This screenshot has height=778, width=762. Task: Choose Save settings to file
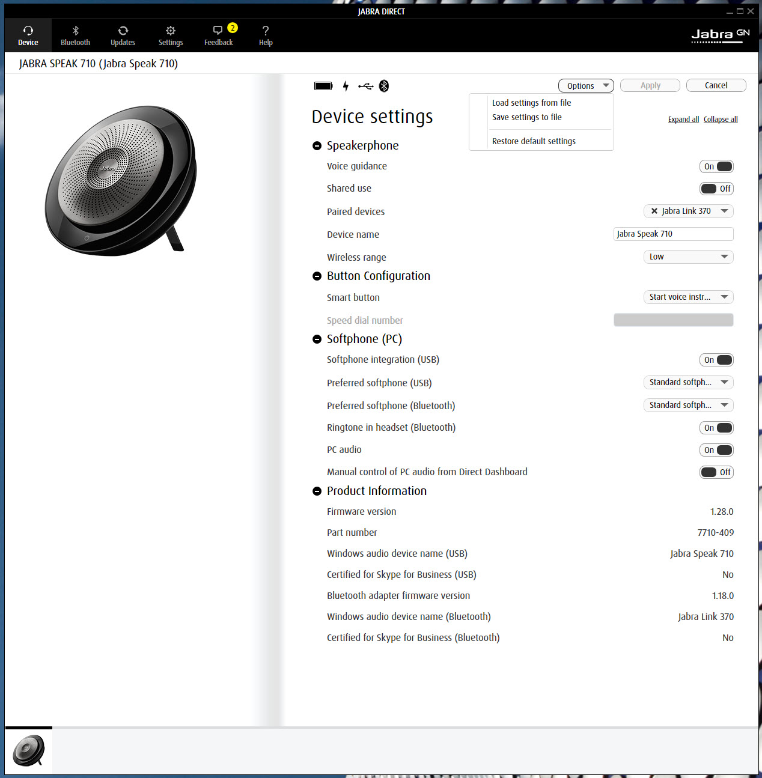coord(526,117)
